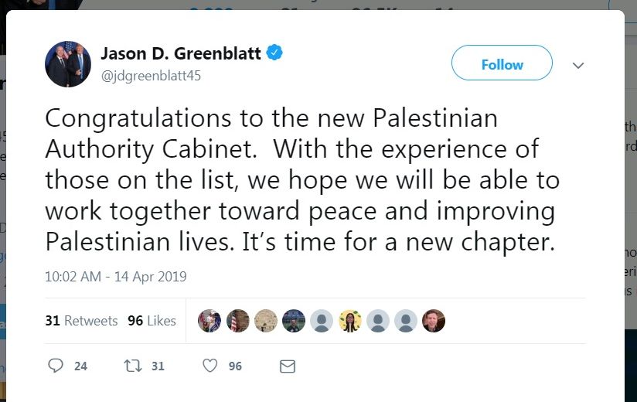
Task: Expand the tweet options chevron
Action: (x=577, y=66)
